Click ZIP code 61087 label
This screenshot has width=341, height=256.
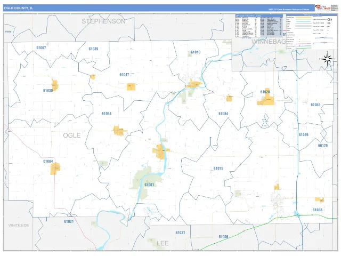click(41, 47)
